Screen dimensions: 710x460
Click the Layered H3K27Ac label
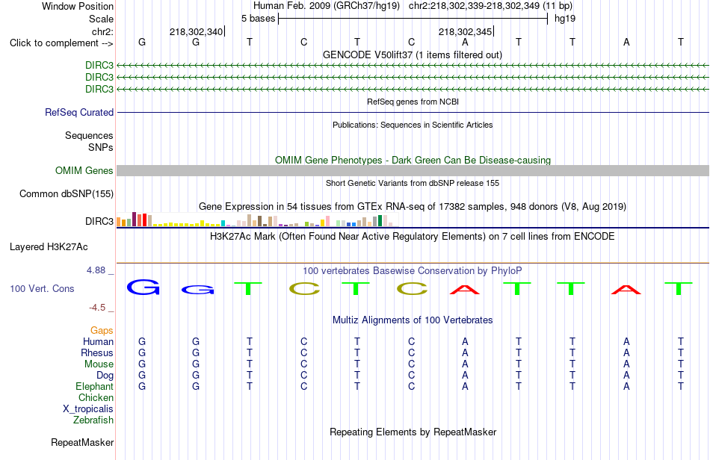tap(49, 247)
